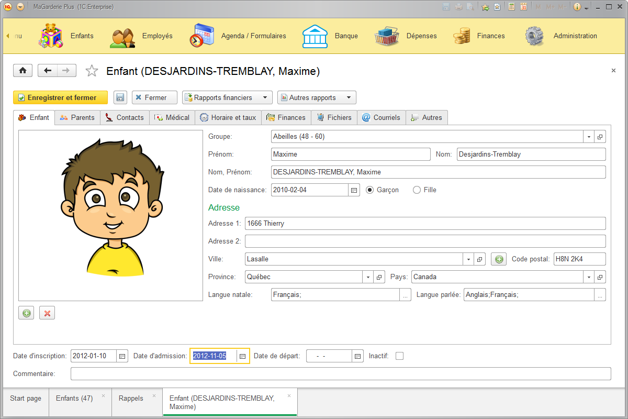This screenshot has width=628, height=419.
Task: Select the Fille radio button
Action: (417, 190)
